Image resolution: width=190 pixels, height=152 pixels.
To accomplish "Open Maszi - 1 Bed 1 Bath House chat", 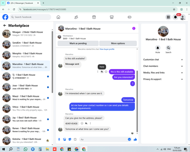I will 26,98.
